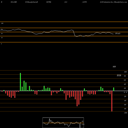Click the RSI value 39.45 label

[x=118, y=34]
